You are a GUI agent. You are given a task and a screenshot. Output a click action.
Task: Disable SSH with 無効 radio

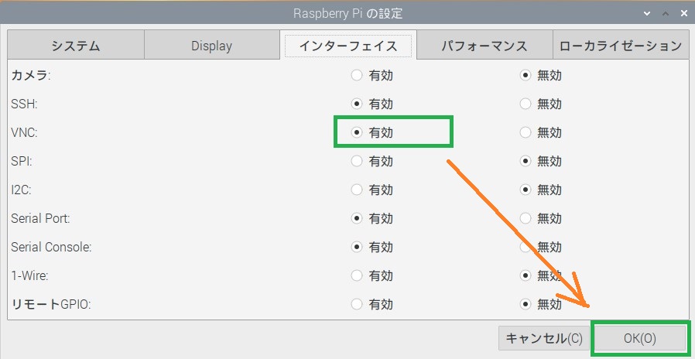[526, 104]
